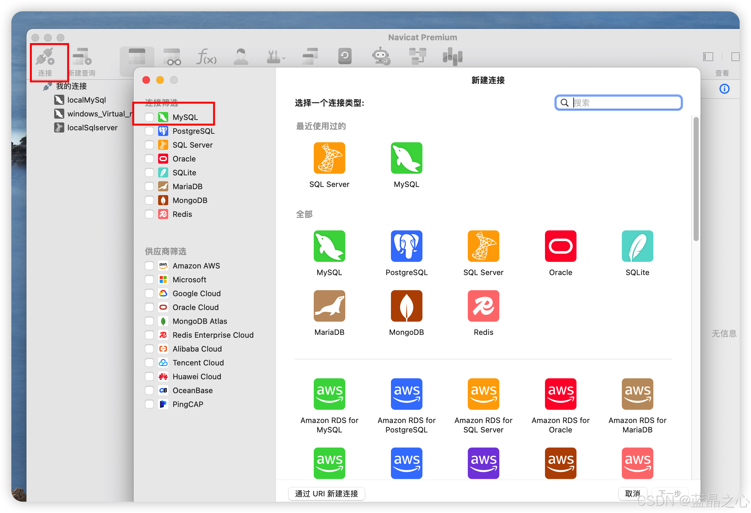The width and height of the screenshot is (751, 513).
Task: Open the Charts toolbar icon
Action: point(452,57)
